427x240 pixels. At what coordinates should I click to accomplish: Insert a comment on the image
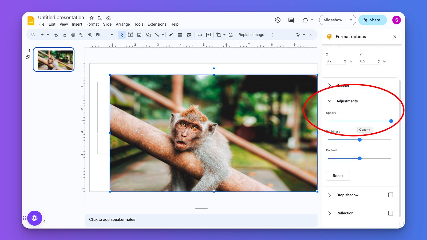coord(208,35)
